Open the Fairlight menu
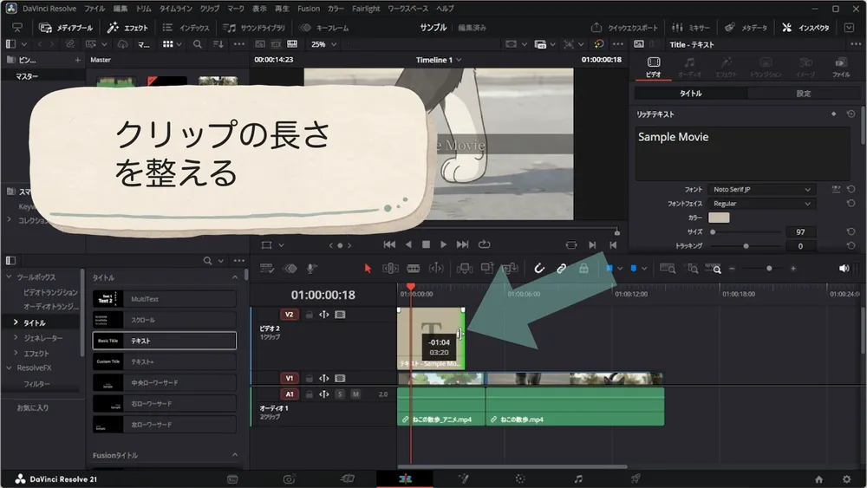 366,9
